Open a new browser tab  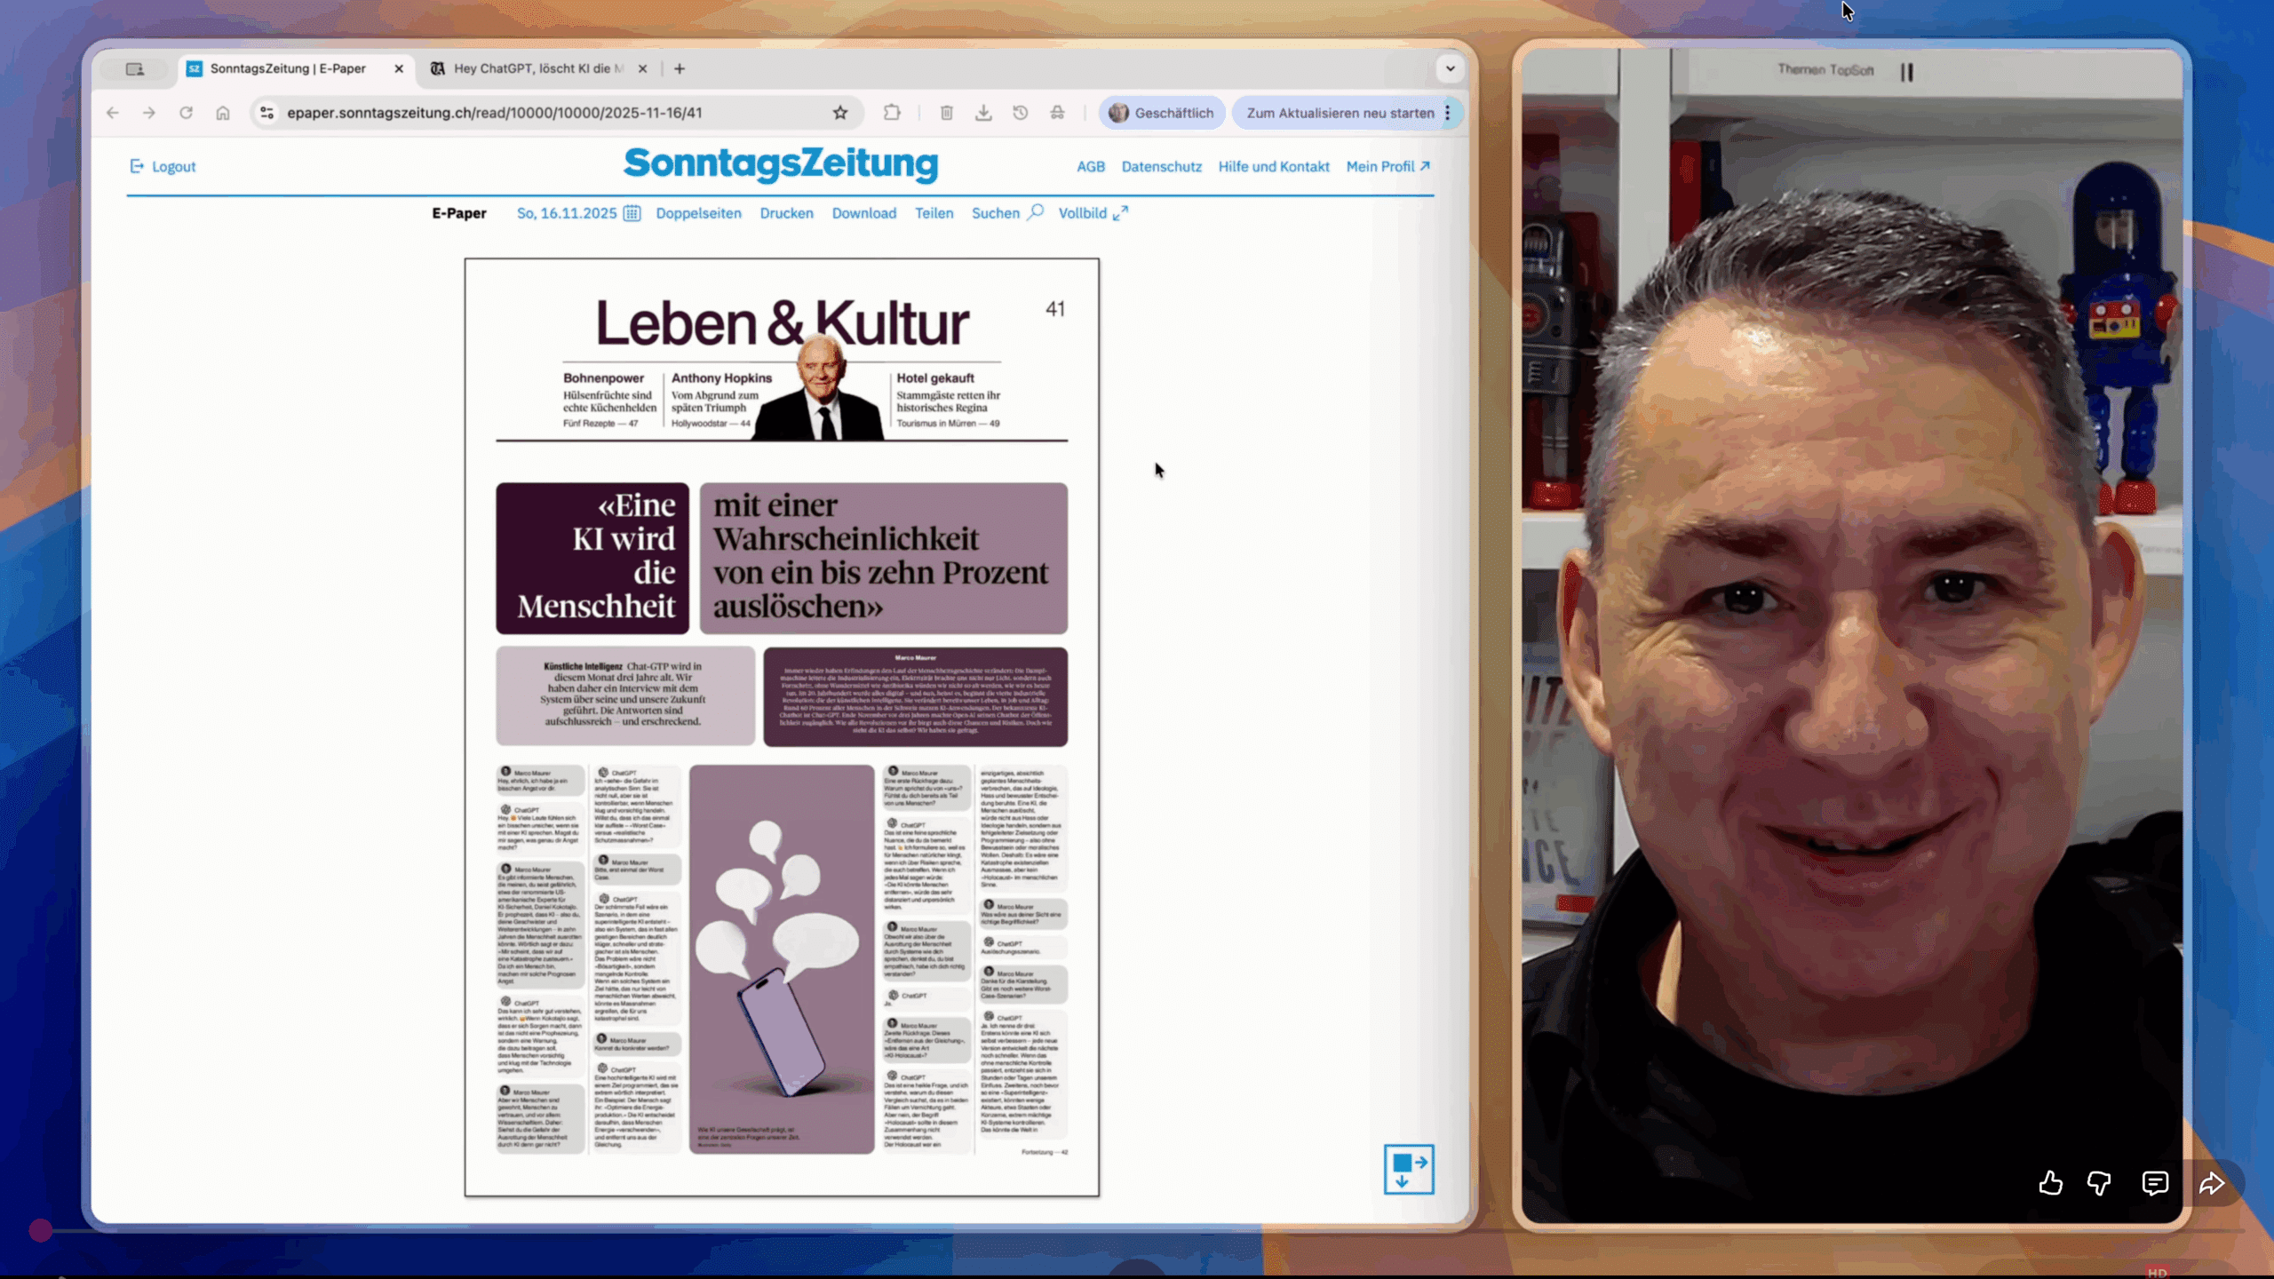680,68
